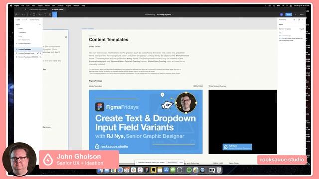This screenshot has height=179, width=319.
Task: Click the Present play icon
Action: (295, 14)
